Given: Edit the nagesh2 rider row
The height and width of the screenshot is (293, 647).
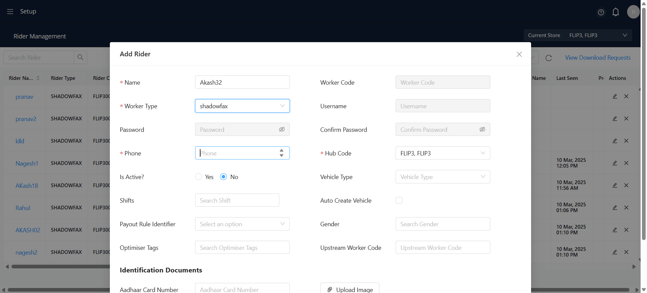Looking at the screenshot, I should coord(615,252).
